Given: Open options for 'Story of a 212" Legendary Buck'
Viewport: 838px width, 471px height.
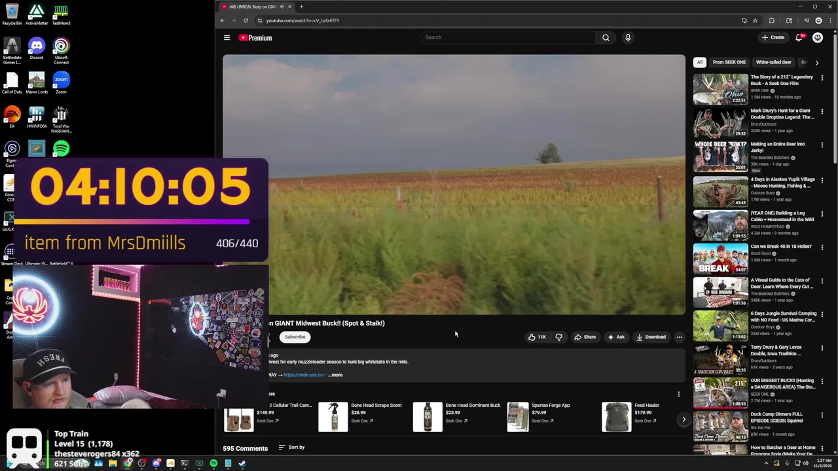Looking at the screenshot, I should [x=822, y=78].
